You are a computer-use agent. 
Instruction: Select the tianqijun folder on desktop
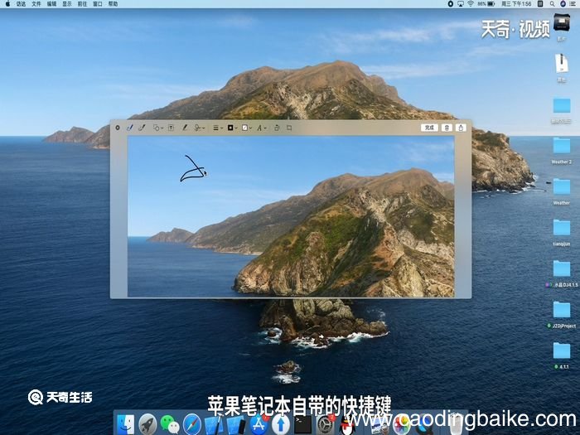(x=562, y=232)
